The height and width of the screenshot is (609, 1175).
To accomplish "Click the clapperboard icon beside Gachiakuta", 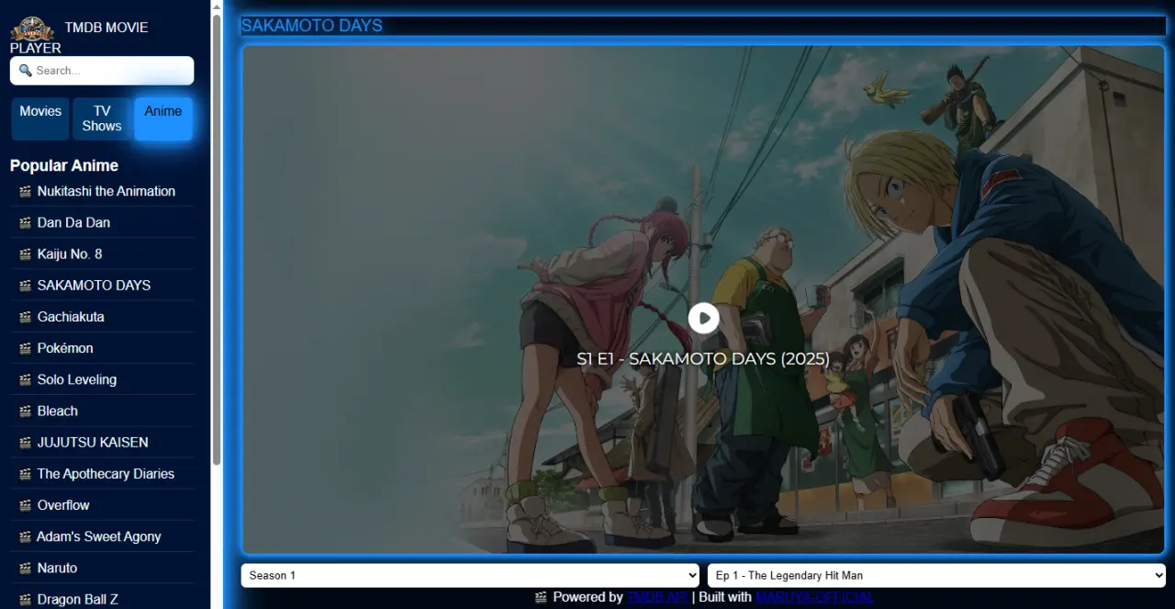I will pyautogui.click(x=26, y=317).
